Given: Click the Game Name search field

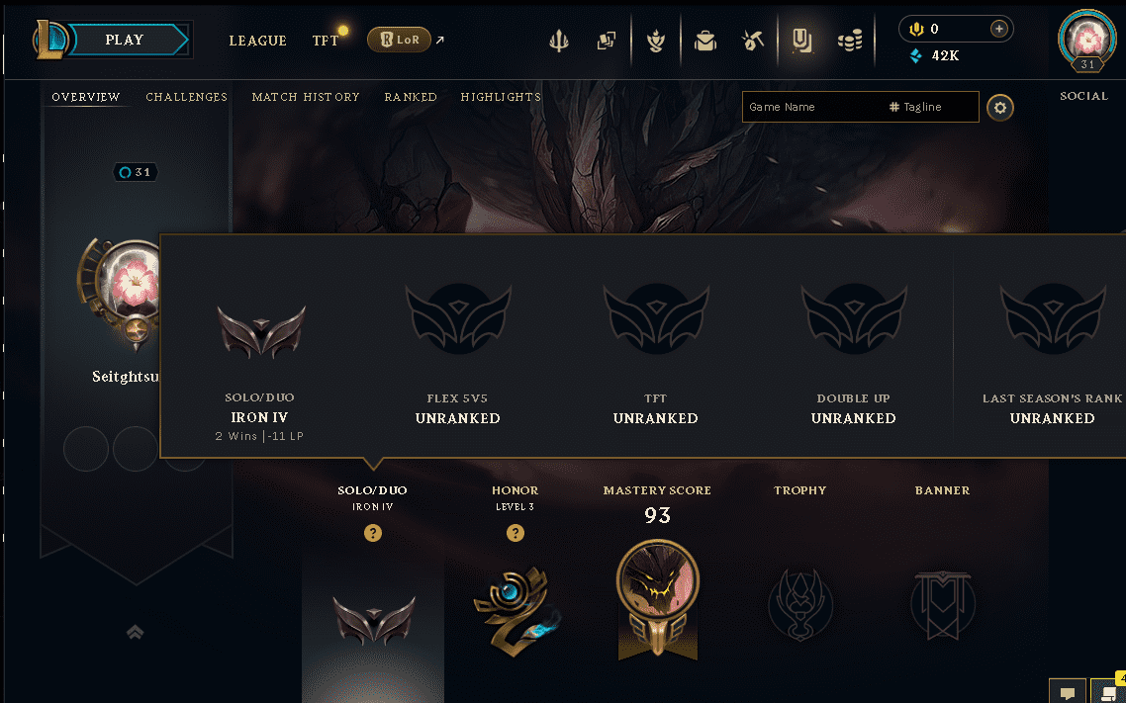Looking at the screenshot, I should 814,107.
